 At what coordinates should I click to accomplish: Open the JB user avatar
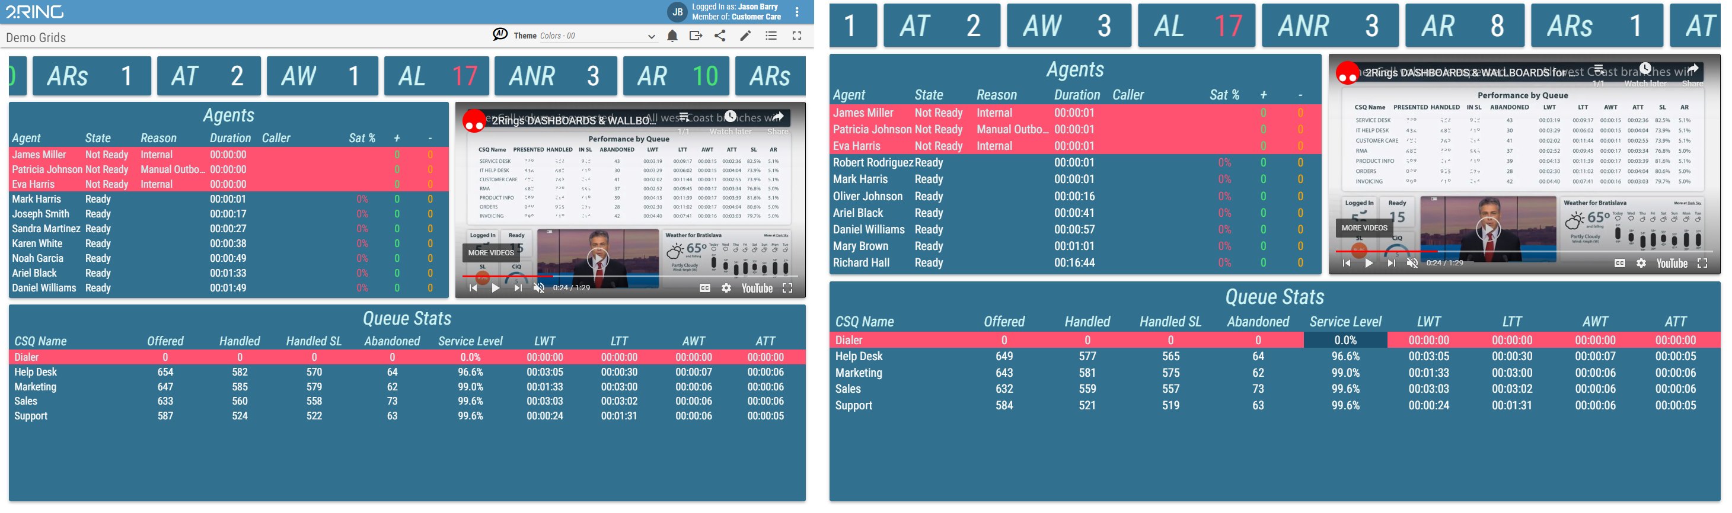click(x=677, y=12)
